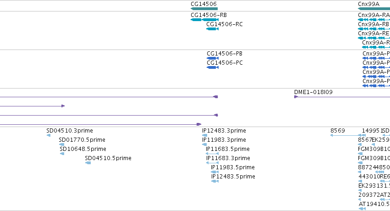The width and height of the screenshot is (390, 211).
Task: Open the IP12483.3prime EST label
Action: pyautogui.click(x=224, y=131)
